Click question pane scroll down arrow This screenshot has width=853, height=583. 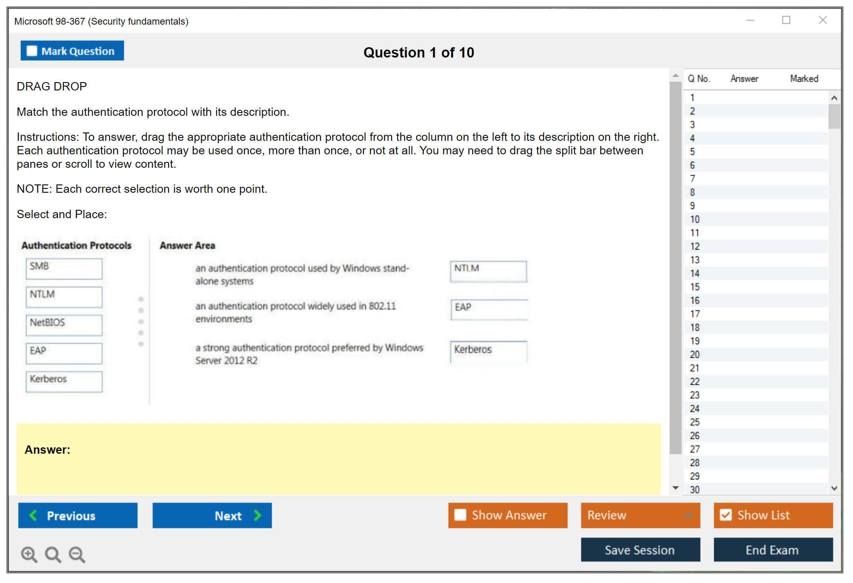tap(676, 488)
